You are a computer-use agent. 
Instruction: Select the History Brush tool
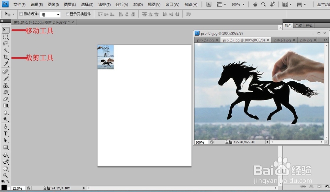pos(6,92)
